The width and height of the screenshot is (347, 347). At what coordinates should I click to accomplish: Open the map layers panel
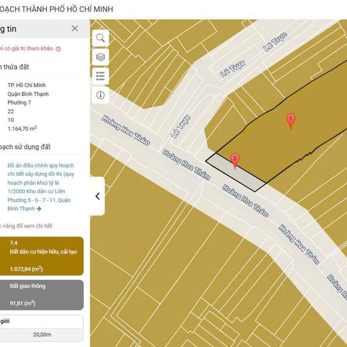(x=101, y=57)
